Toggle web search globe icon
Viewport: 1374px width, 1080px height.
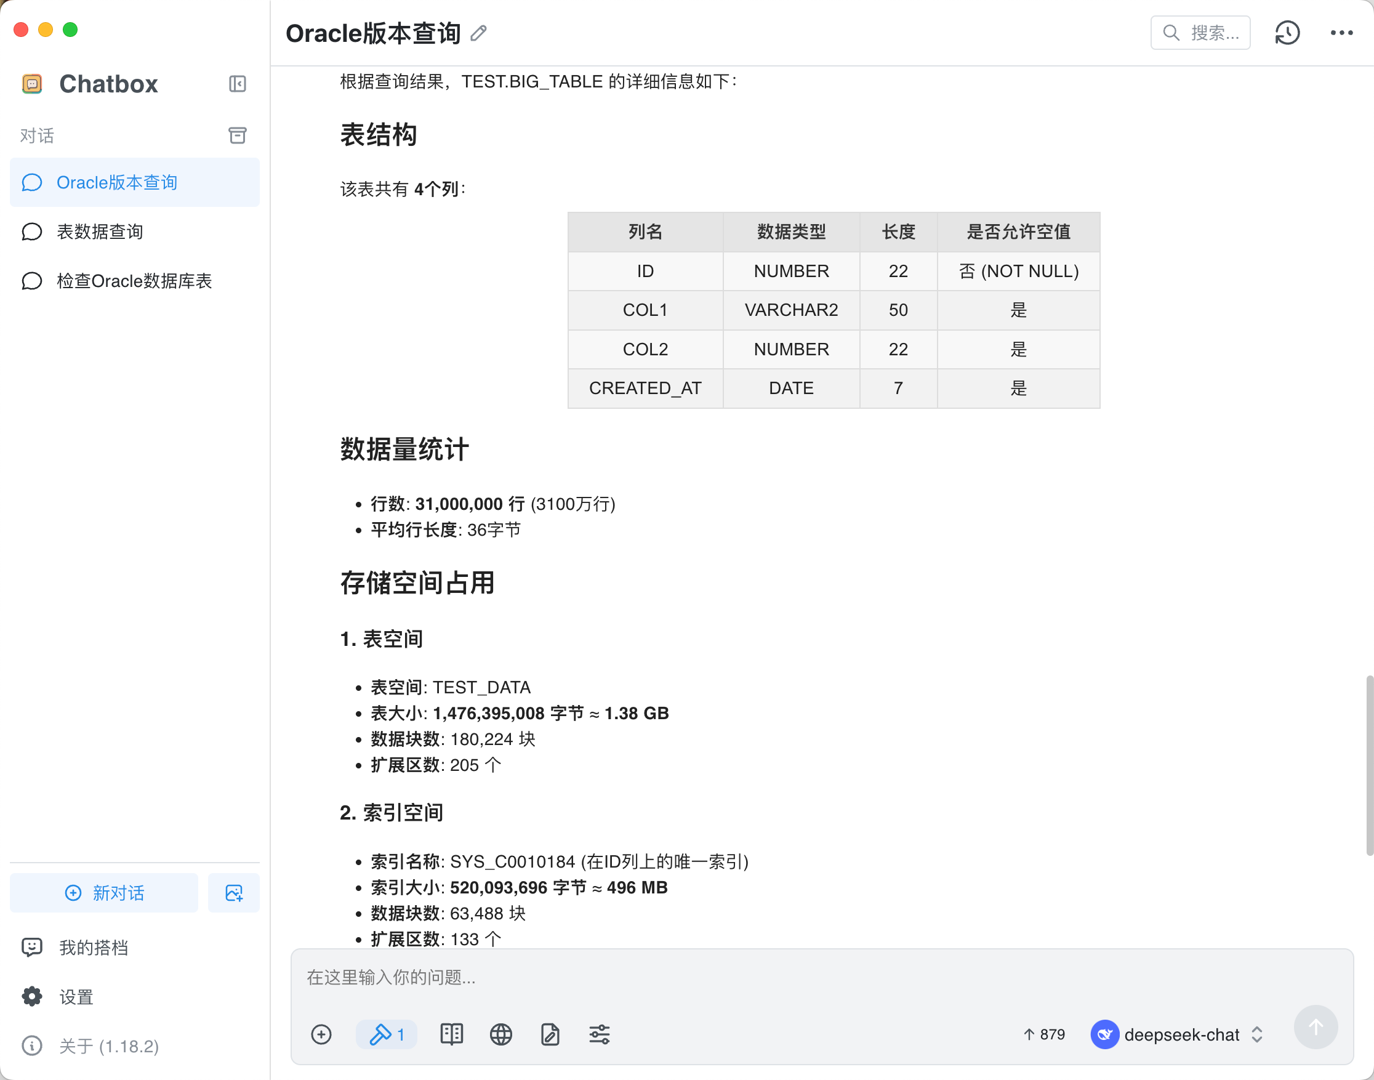pyautogui.click(x=500, y=1034)
